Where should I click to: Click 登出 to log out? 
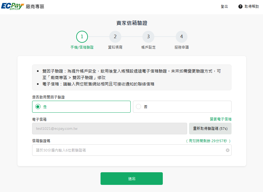click(224, 7)
